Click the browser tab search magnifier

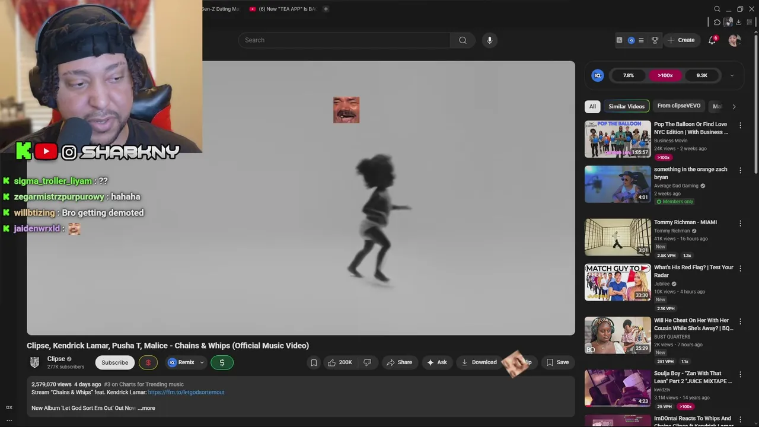717,9
